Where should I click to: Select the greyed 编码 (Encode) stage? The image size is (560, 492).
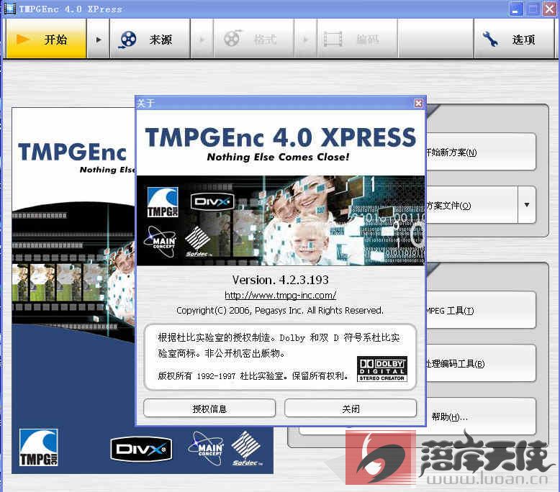click(x=358, y=39)
